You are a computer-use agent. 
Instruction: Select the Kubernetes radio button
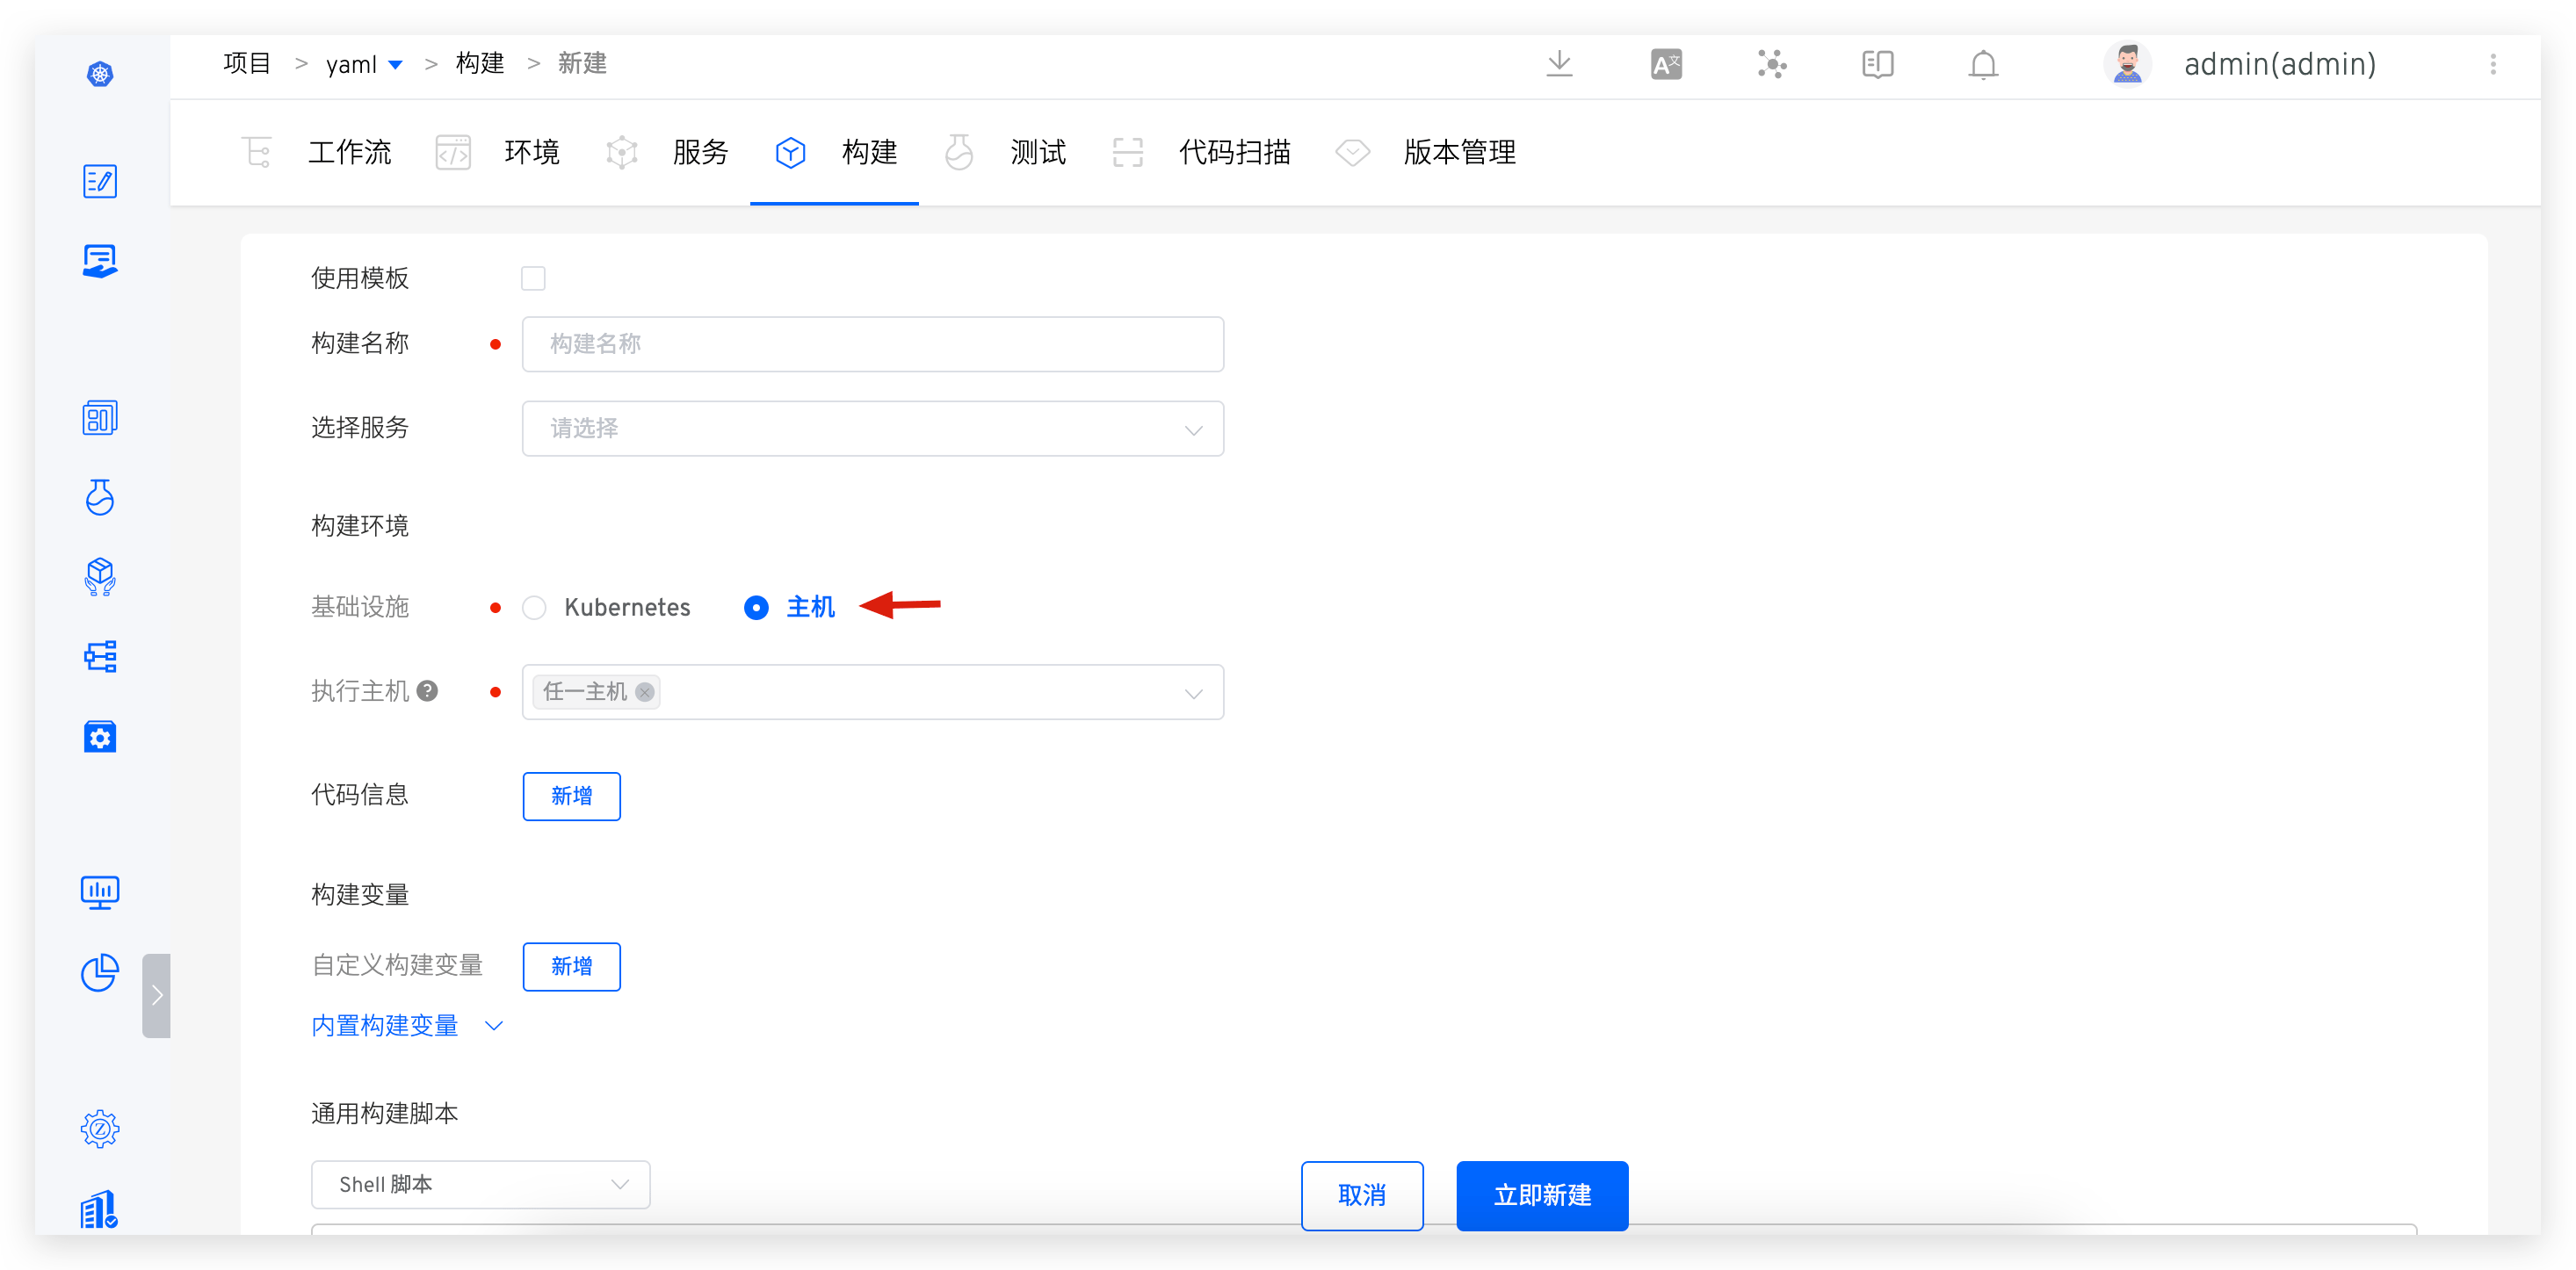pos(534,607)
